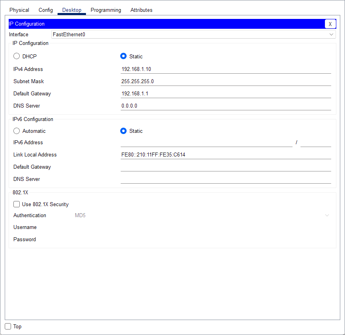Click the IPv4 Default Gateway field
The height and width of the screenshot is (335, 345).
(226, 93)
